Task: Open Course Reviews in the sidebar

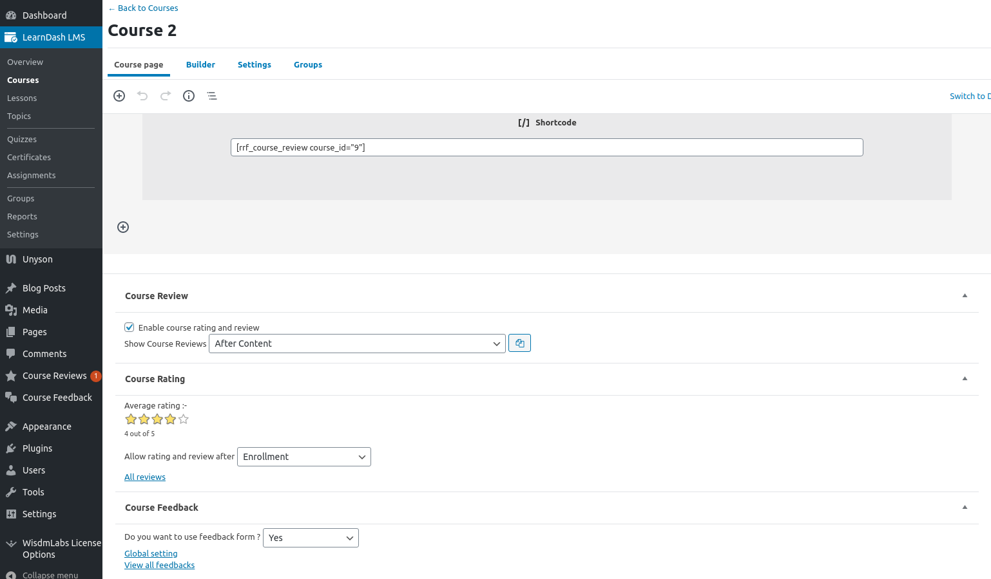Action: pos(54,376)
